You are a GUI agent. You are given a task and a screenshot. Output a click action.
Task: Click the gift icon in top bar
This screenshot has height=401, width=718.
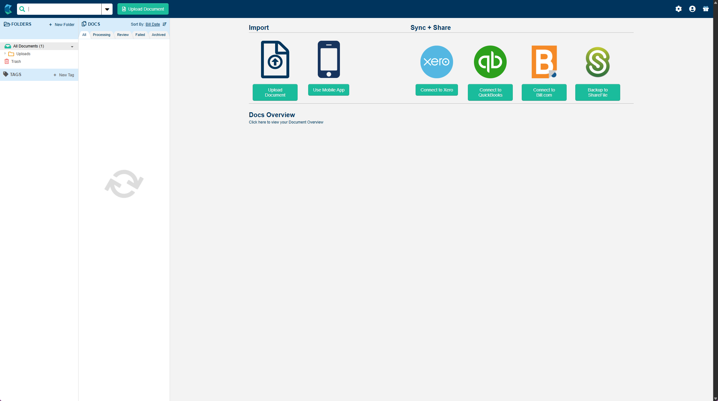[x=706, y=9]
